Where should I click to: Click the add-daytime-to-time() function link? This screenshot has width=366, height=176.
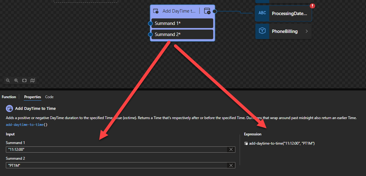coord(26,125)
